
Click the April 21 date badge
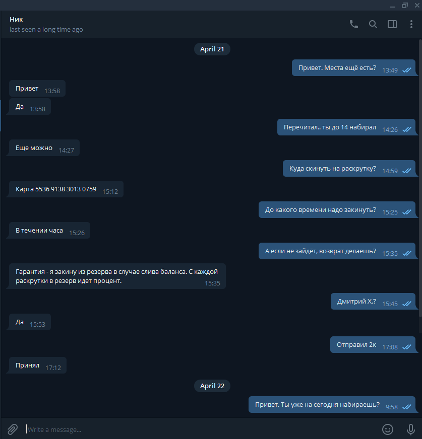(x=212, y=49)
